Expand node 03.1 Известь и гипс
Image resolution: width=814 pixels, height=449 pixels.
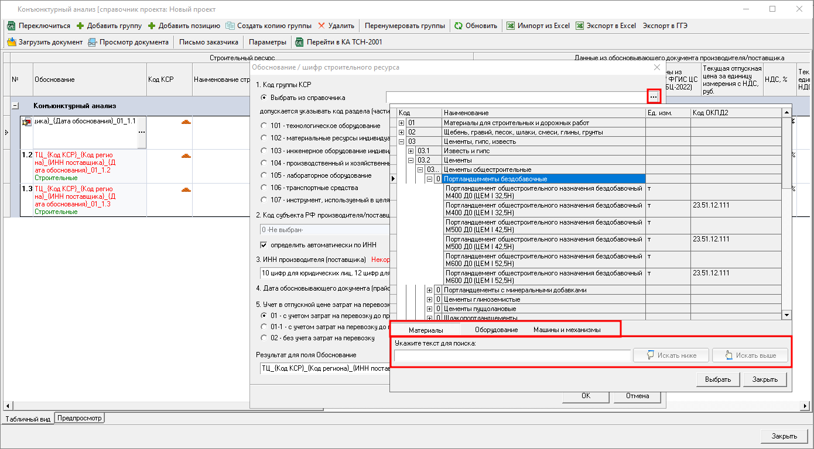tap(411, 151)
